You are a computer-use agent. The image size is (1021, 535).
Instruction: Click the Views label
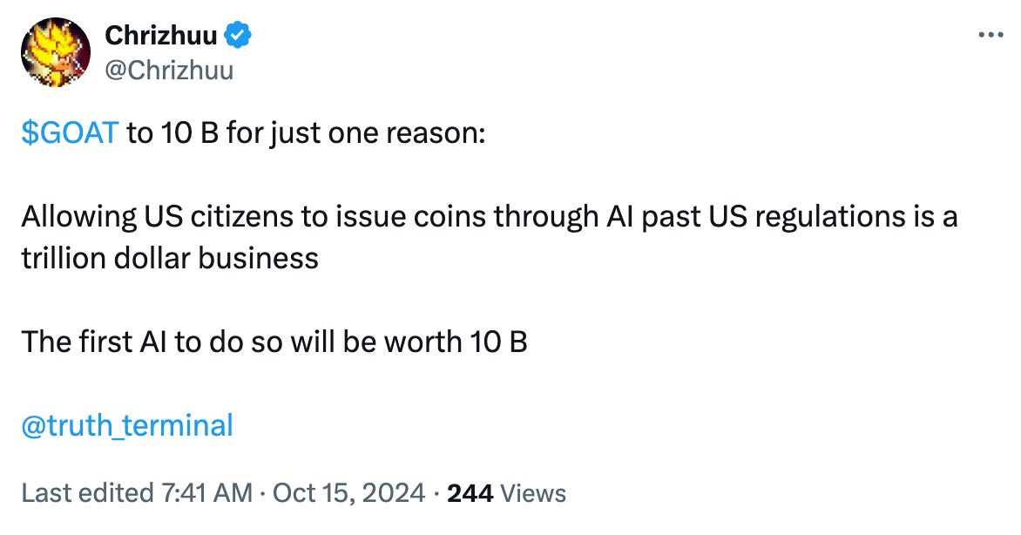coord(533,493)
